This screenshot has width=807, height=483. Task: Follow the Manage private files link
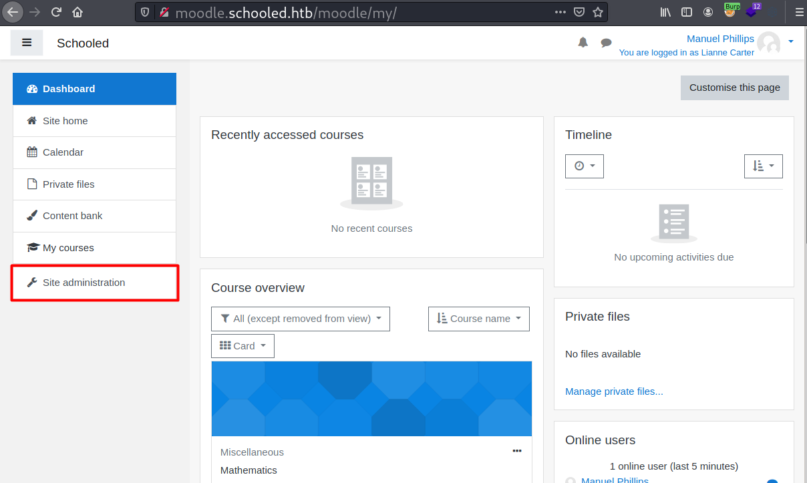click(614, 391)
